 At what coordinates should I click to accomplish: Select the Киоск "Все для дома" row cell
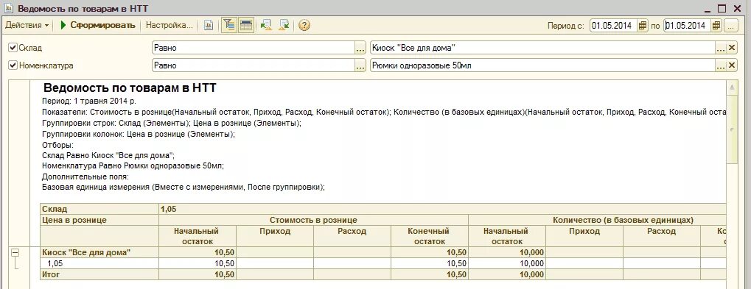99,252
